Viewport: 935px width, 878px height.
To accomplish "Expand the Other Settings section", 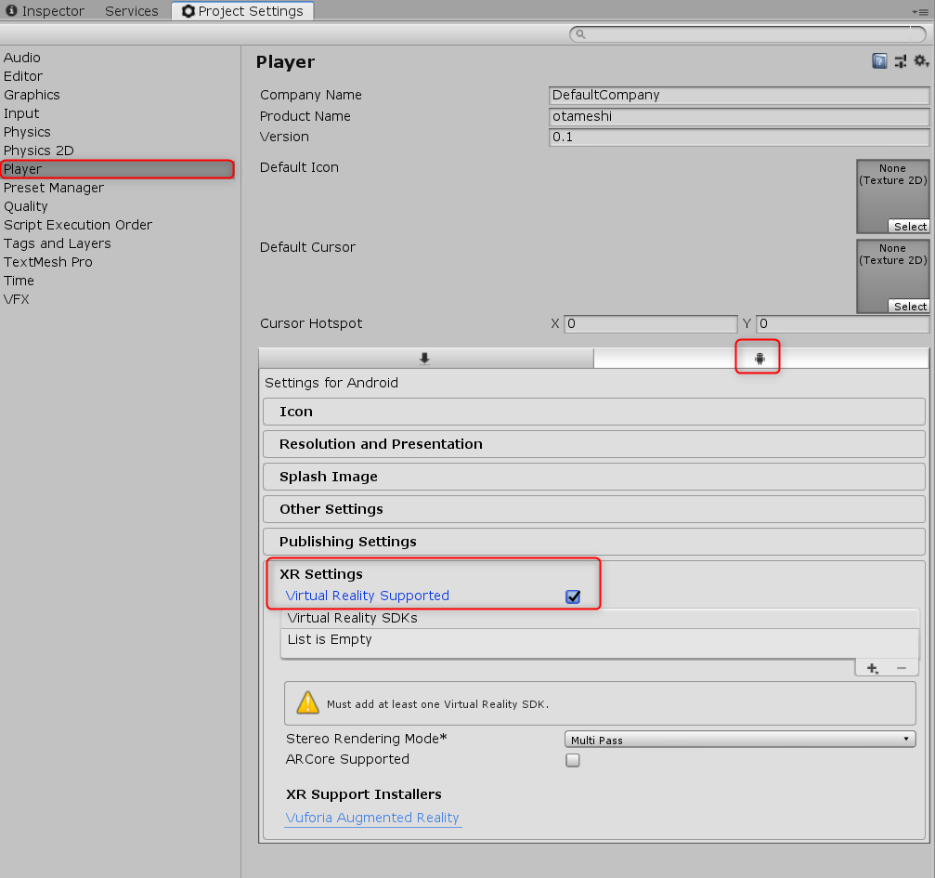I will 594,509.
